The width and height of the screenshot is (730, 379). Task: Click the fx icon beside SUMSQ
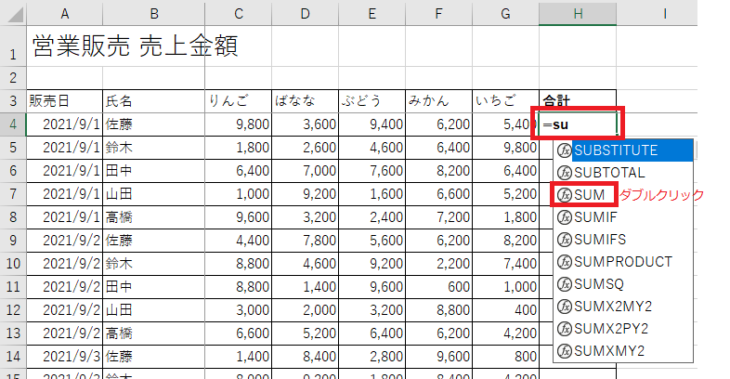[x=564, y=284]
